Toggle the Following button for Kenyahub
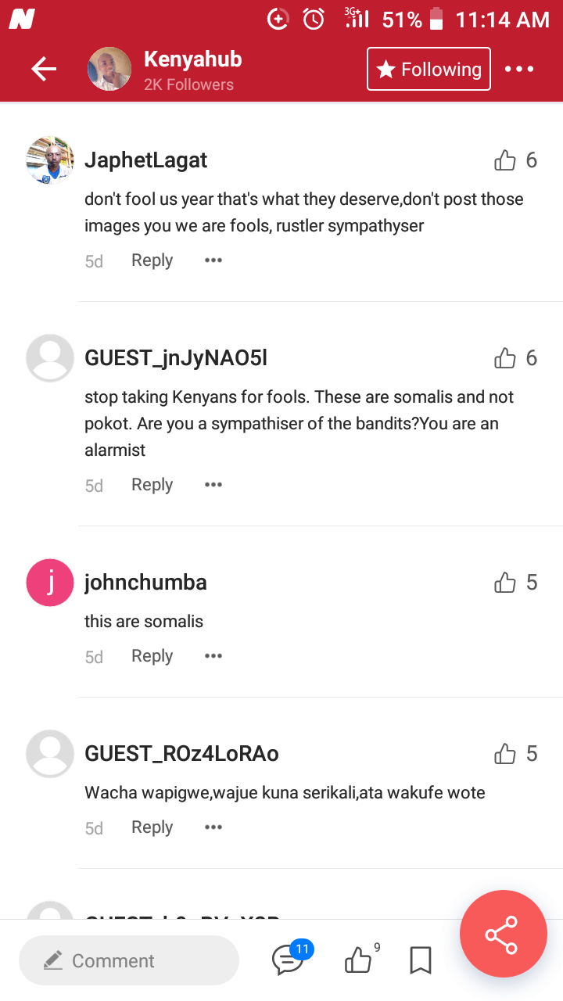This screenshot has width=563, height=1001. (429, 69)
